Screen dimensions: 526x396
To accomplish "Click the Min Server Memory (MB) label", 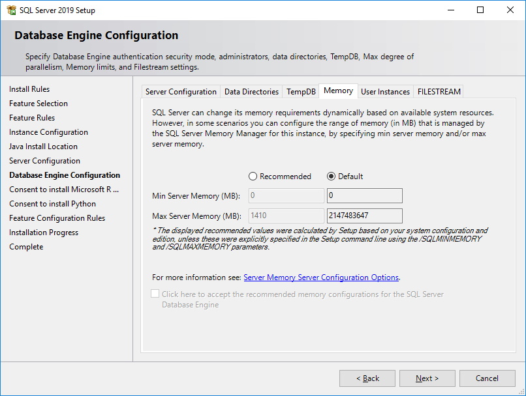I will (196, 196).
